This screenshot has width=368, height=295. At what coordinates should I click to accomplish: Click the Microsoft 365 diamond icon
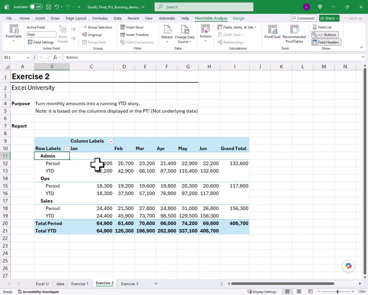coord(320,7)
